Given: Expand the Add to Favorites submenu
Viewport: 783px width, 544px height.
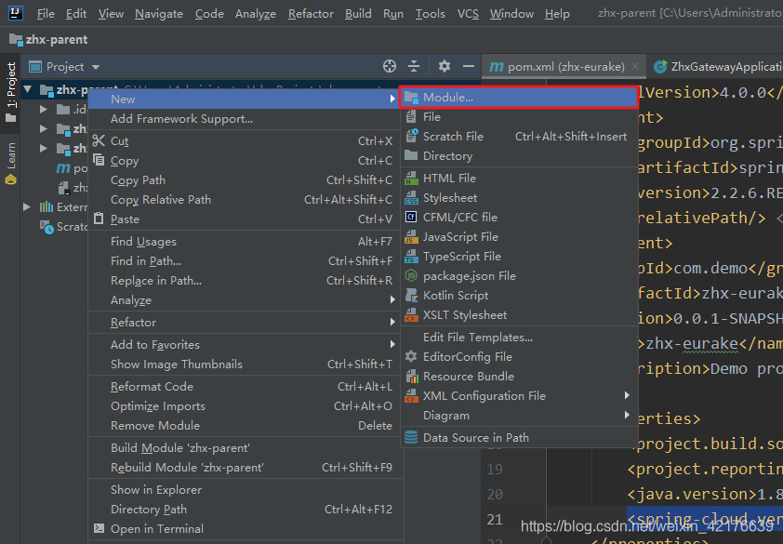Looking at the screenshot, I should point(245,345).
